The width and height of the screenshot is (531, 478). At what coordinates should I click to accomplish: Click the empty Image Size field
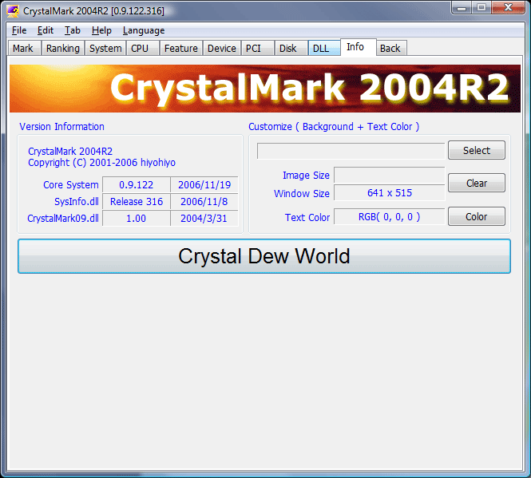pyautogui.click(x=390, y=176)
